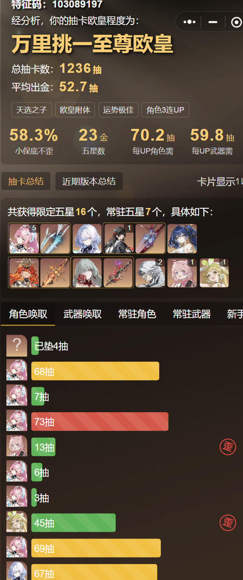Open the 常驻武器 tab

pos(191,314)
